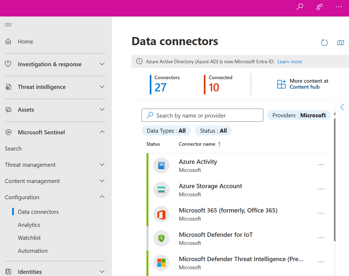Click the Defender for IoT connector icon
Screen dimensions: 349x276
161,238
